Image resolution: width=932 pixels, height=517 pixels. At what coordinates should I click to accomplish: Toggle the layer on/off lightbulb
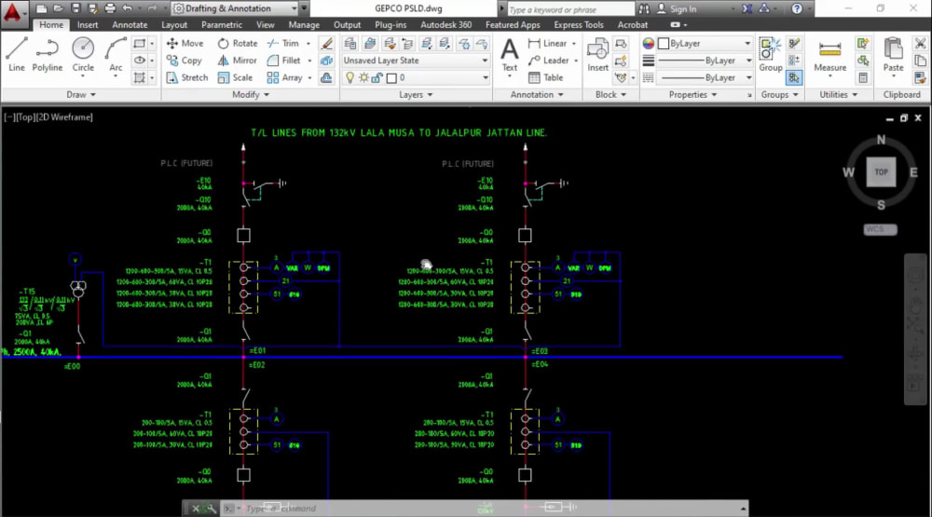350,78
